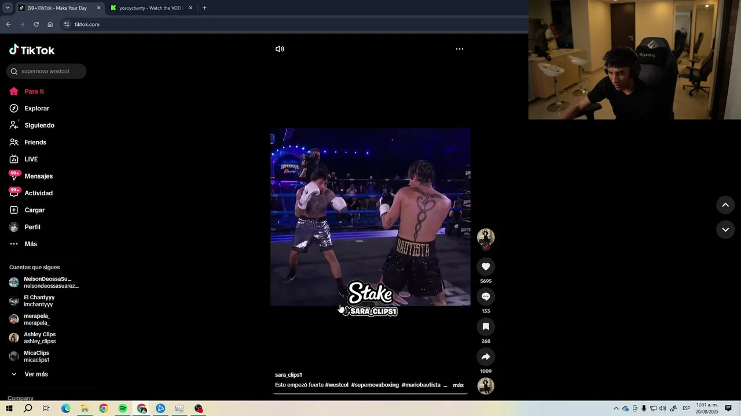This screenshot has width=741, height=416.
Task: Go back with the browser back arrow
Action: click(8, 24)
